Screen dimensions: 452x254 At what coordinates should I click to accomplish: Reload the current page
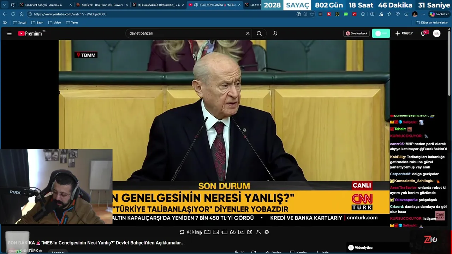click(x=13, y=14)
